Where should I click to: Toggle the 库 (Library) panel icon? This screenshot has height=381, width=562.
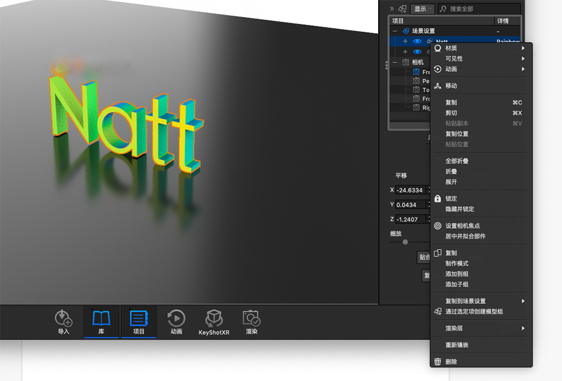click(101, 321)
